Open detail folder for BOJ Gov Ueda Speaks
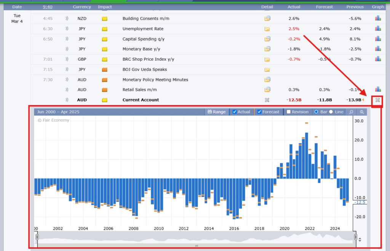The image size is (390, 251). click(267, 69)
